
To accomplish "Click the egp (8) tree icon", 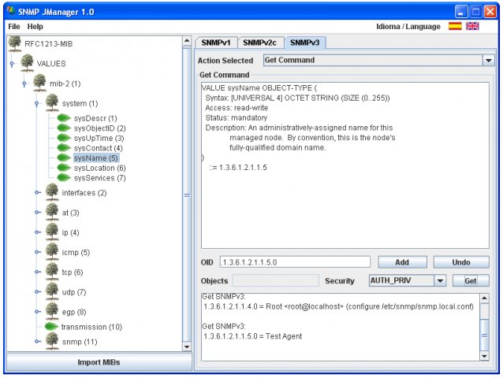I will click(x=52, y=311).
